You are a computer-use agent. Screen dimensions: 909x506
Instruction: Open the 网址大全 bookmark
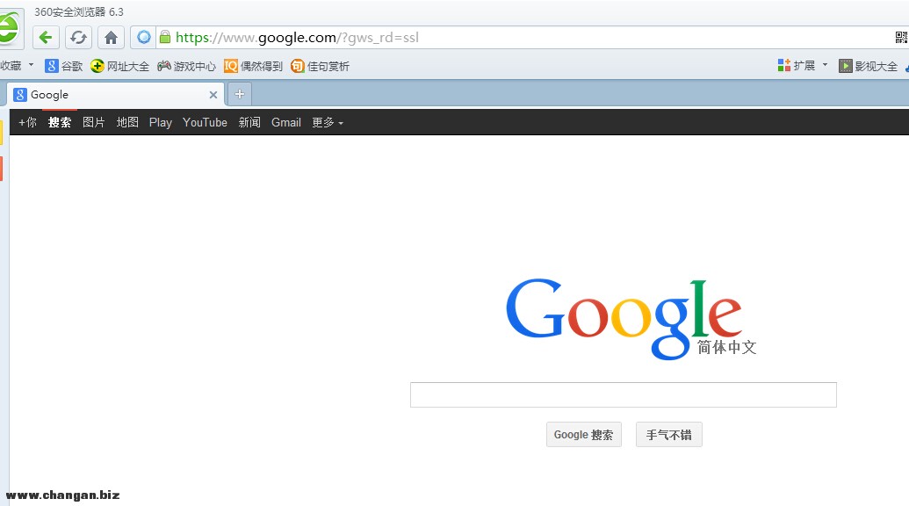tap(120, 66)
